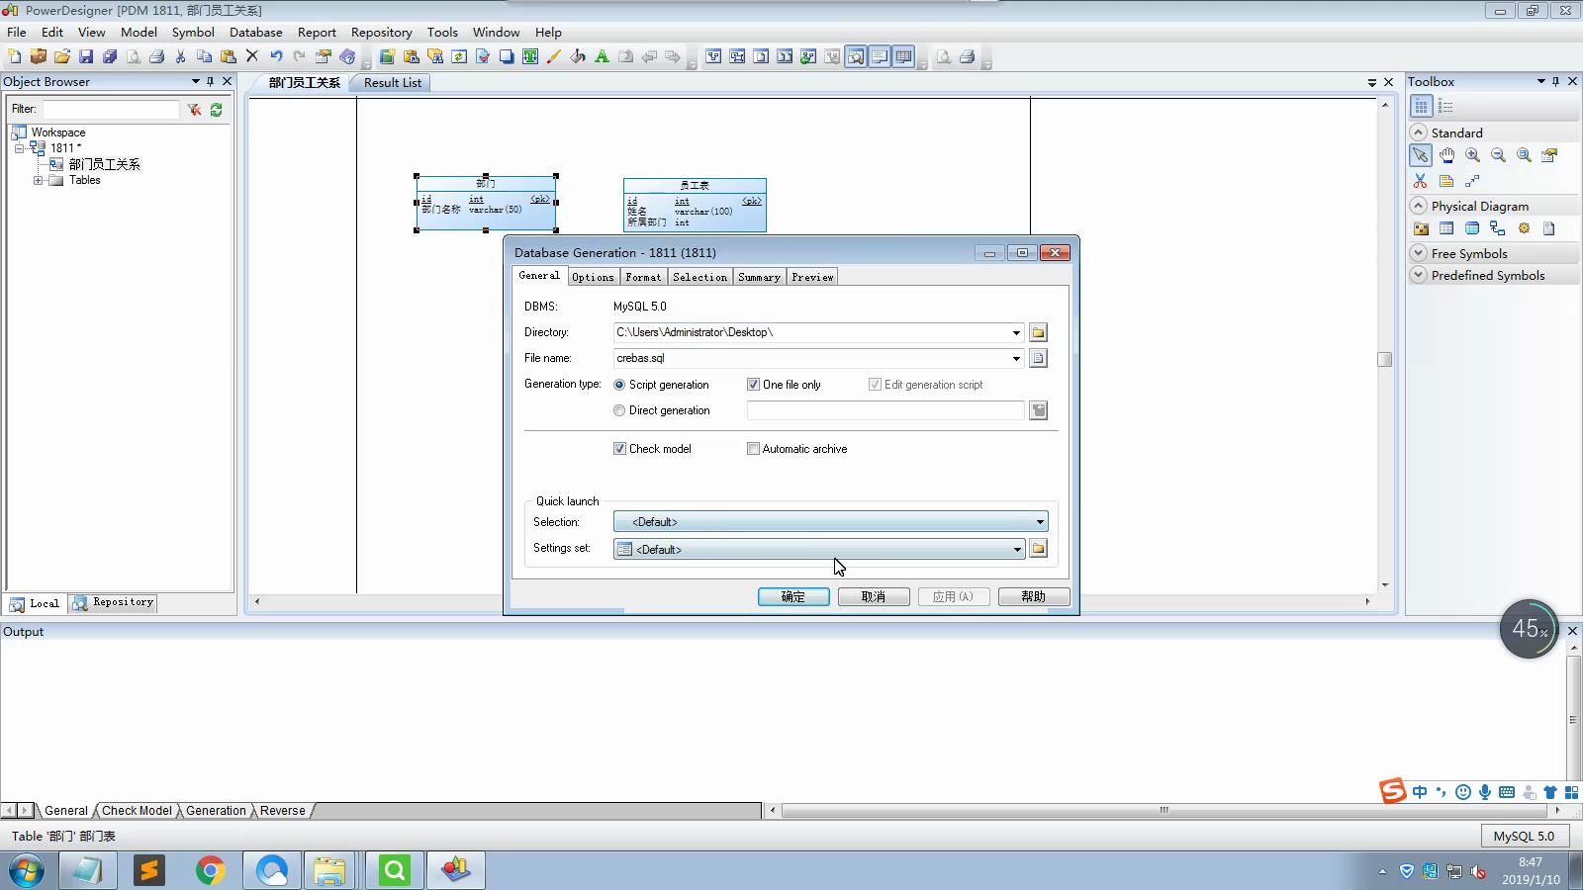The width and height of the screenshot is (1583, 890).
Task: Open the Settings set dropdown
Action: (x=1017, y=549)
